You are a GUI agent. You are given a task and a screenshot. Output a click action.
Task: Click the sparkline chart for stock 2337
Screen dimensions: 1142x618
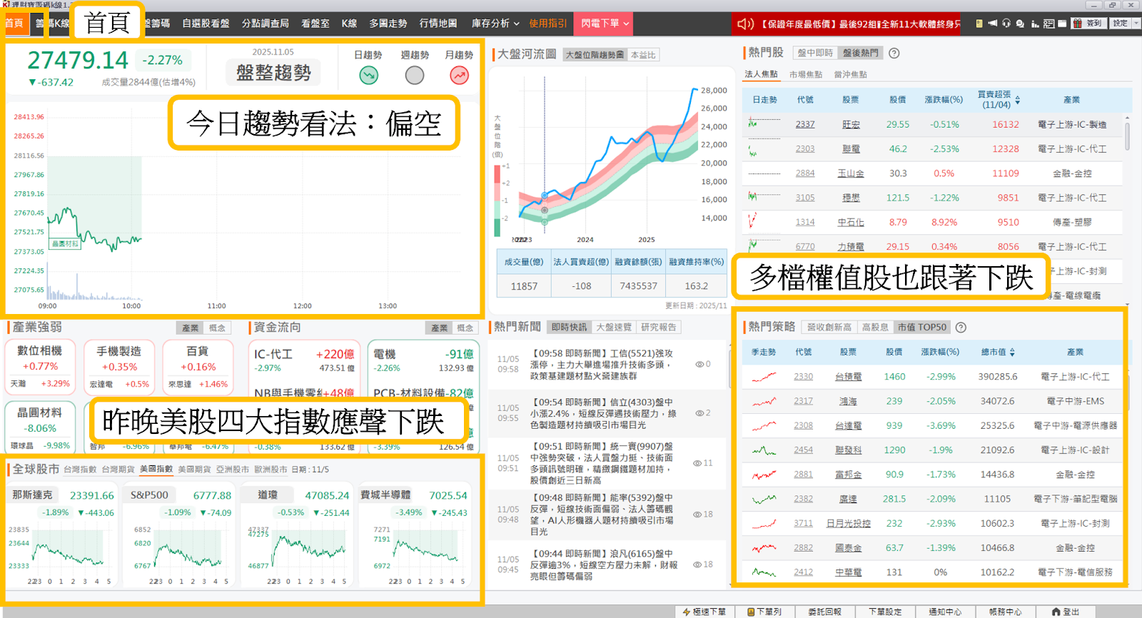click(764, 124)
